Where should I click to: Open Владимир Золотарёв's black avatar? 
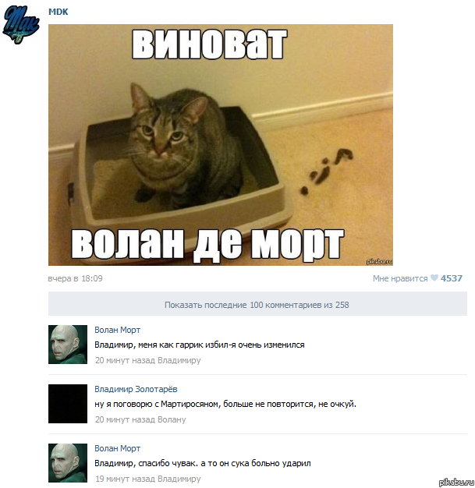[x=68, y=404]
